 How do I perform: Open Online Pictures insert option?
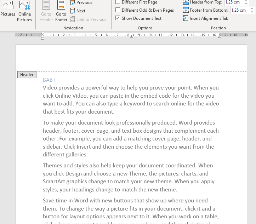(24, 11)
